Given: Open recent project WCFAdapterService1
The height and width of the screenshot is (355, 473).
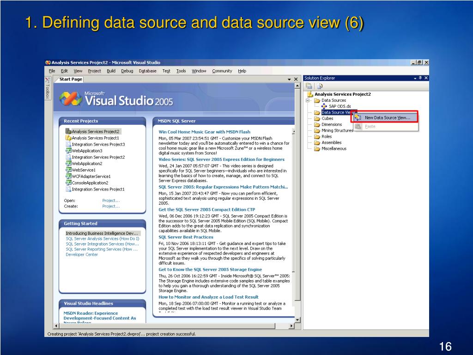Looking at the screenshot, I should pos(91,176).
